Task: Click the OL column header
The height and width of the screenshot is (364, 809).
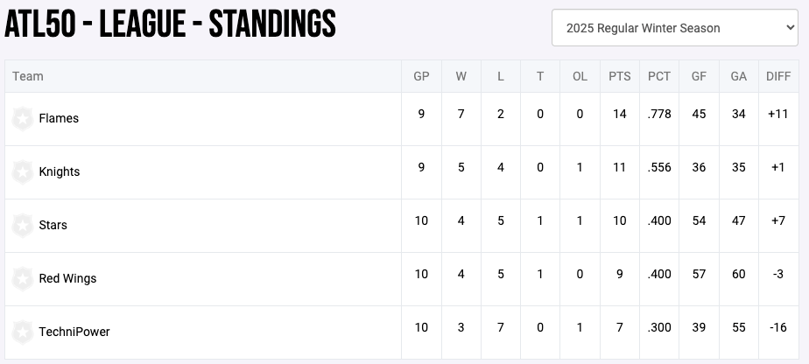Action: click(x=580, y=76)
